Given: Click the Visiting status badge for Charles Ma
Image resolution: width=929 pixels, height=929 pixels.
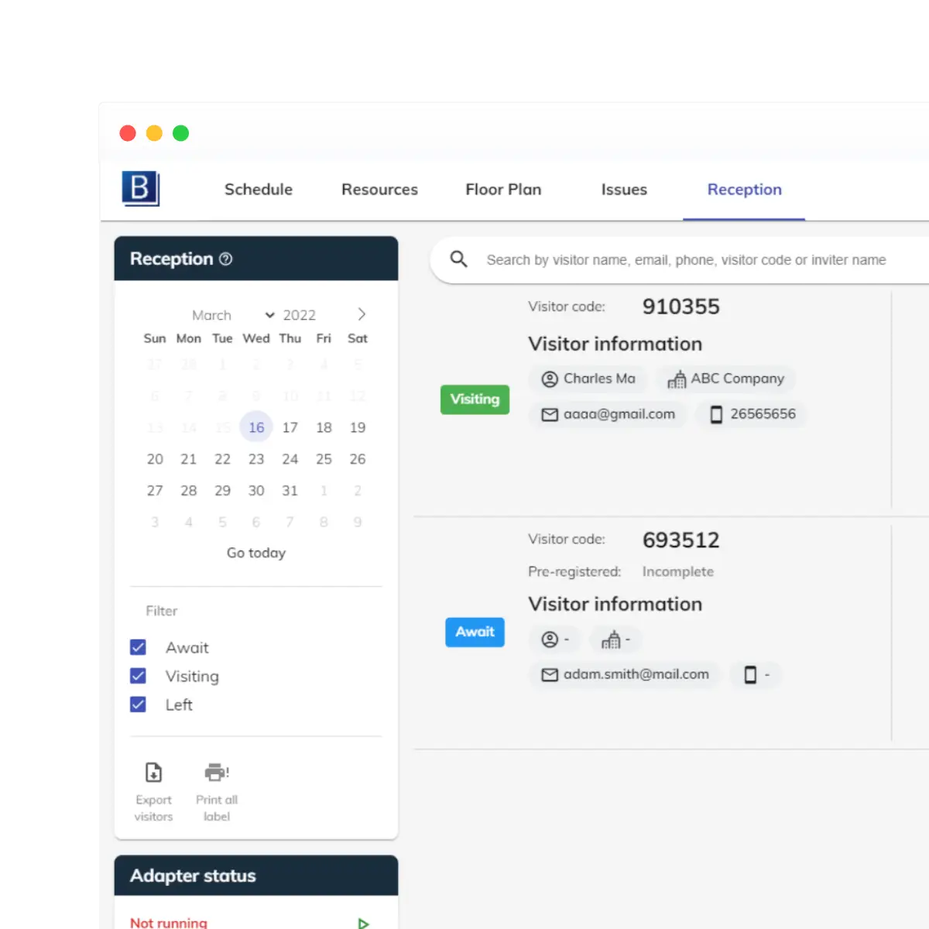Looking at the screenshot, I should pos(475,399).
